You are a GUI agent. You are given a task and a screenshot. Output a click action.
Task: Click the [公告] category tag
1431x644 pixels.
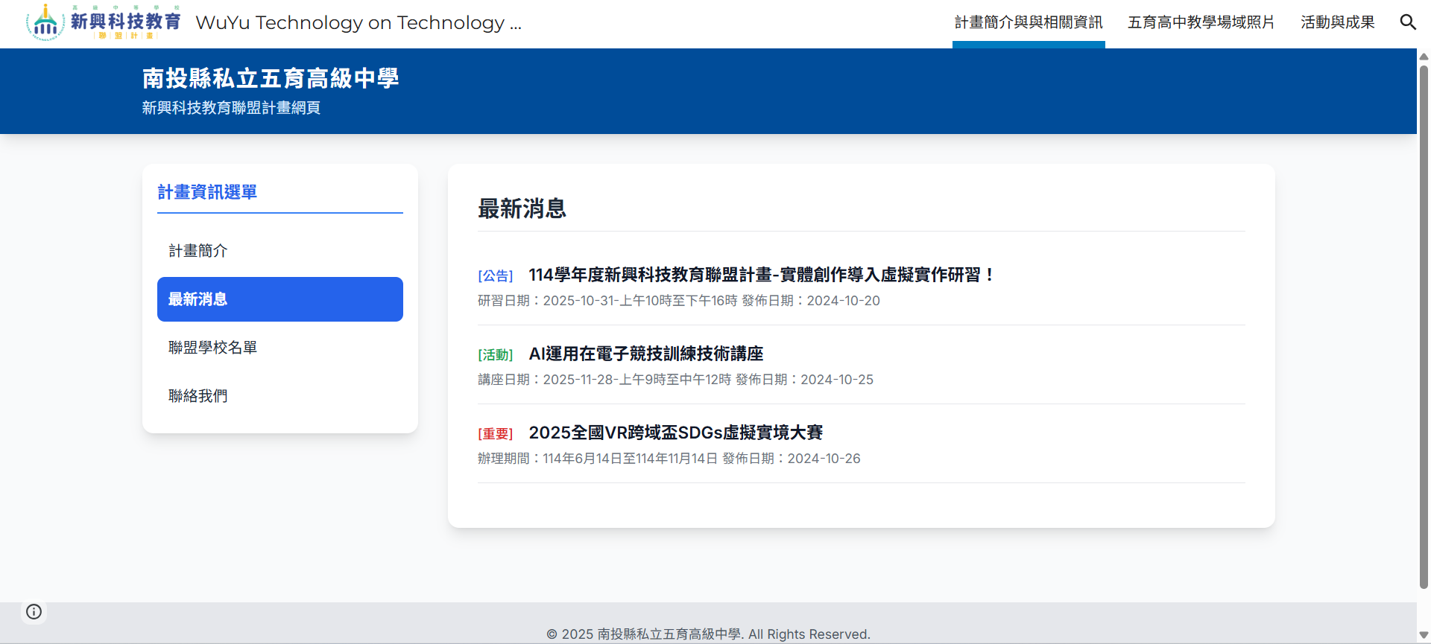click(x=496, y=276)
